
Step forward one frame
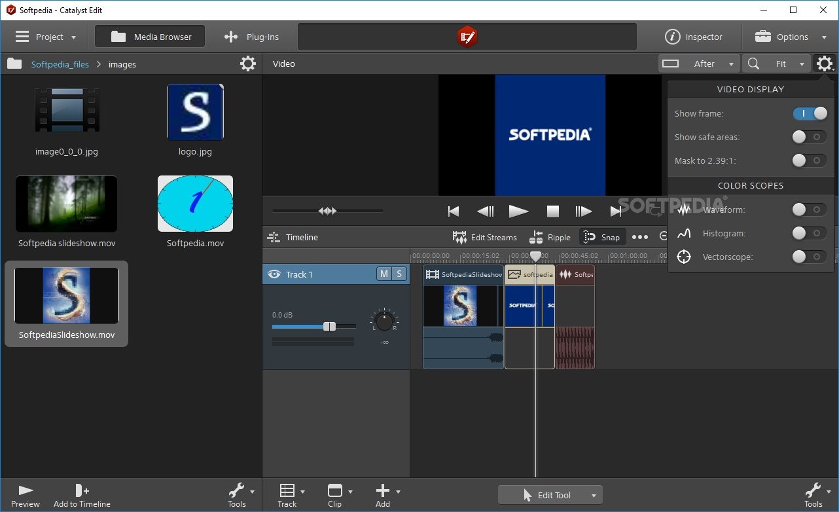tap(584, 211)
